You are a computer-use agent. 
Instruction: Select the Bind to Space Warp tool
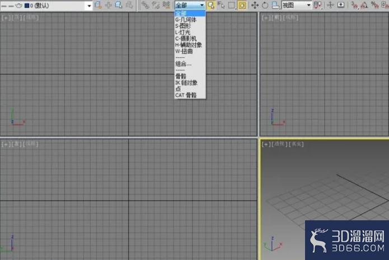(166, 5)
